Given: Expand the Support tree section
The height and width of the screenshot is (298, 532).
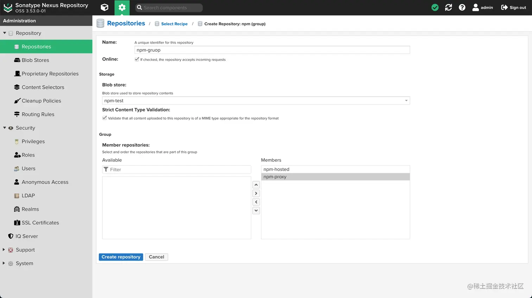Looking at the screenshot, I should click(x=4, y=250).
